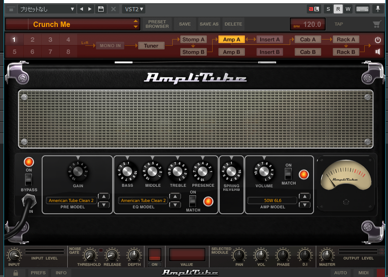Open the VST2 dropdown
Viewport: 388px width, 277px height.
134,9
